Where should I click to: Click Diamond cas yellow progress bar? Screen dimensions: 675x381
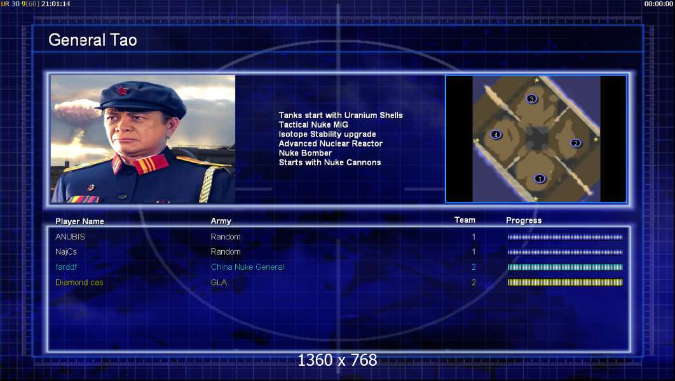tap(565, 283)
